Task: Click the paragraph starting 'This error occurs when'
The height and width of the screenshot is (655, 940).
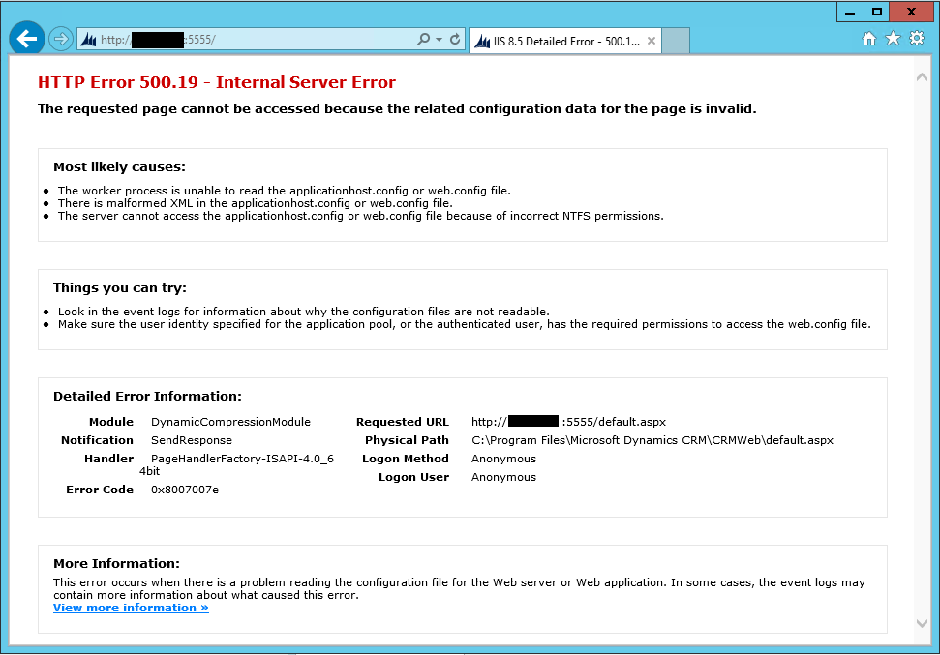Action: click(459, 588)
